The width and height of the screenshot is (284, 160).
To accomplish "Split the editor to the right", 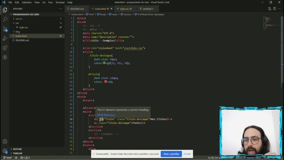I will click(275, 9).
